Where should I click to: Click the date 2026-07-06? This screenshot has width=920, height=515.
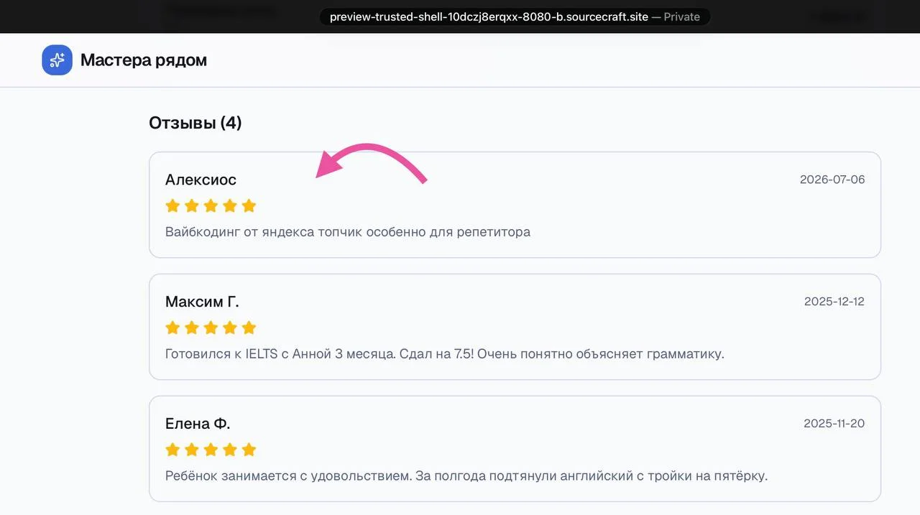pyautogui.click(x=832, y=180)
